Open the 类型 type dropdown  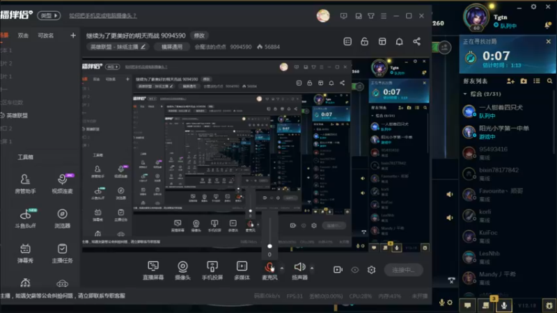(x=49, y=15)
